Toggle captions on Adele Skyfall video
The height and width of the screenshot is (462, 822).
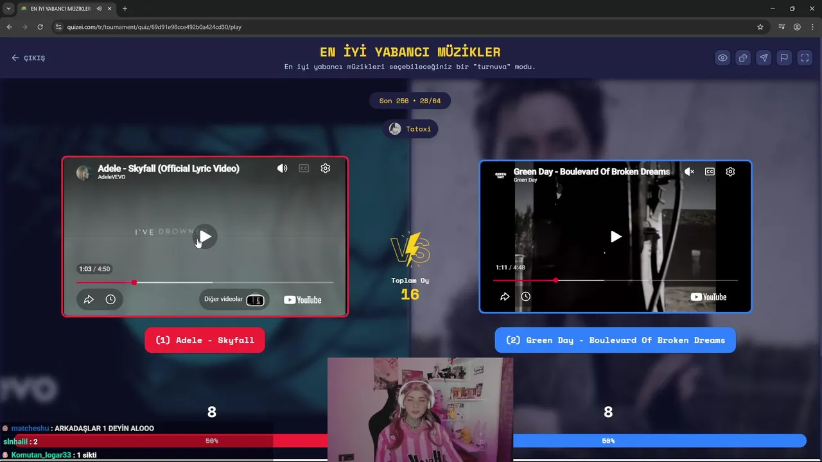point(304,168)
